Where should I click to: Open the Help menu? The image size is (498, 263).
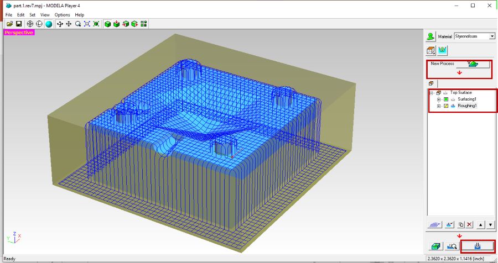(x=79, y=15)
